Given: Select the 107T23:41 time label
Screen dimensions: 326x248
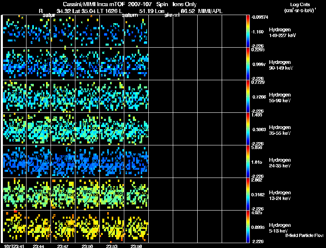Looking at the screenshot, I should click(x=13, y=246).
